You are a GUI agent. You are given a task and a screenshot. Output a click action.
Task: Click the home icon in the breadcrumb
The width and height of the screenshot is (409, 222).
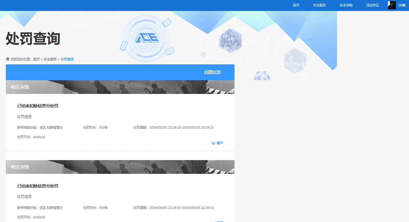pos(8,59)
